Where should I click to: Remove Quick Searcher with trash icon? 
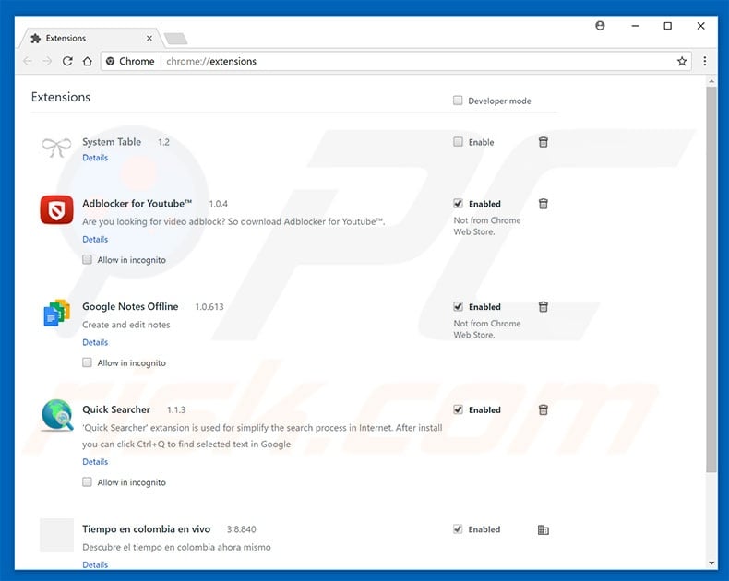coord(544,410)
